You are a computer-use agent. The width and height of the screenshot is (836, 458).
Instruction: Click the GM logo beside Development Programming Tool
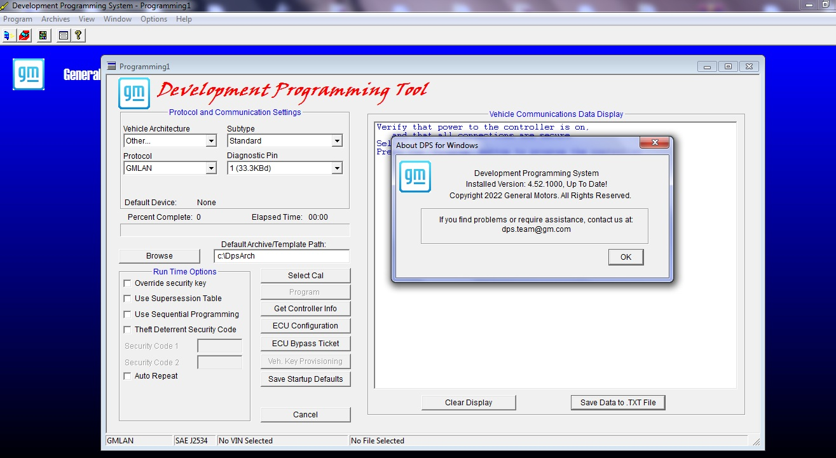(134, 93)
